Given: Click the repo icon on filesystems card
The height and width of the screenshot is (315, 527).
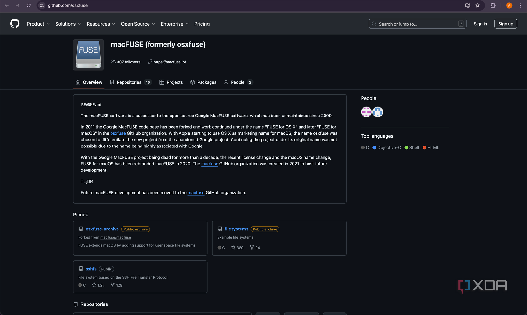Looking at the screenshot, I should 220,229.
